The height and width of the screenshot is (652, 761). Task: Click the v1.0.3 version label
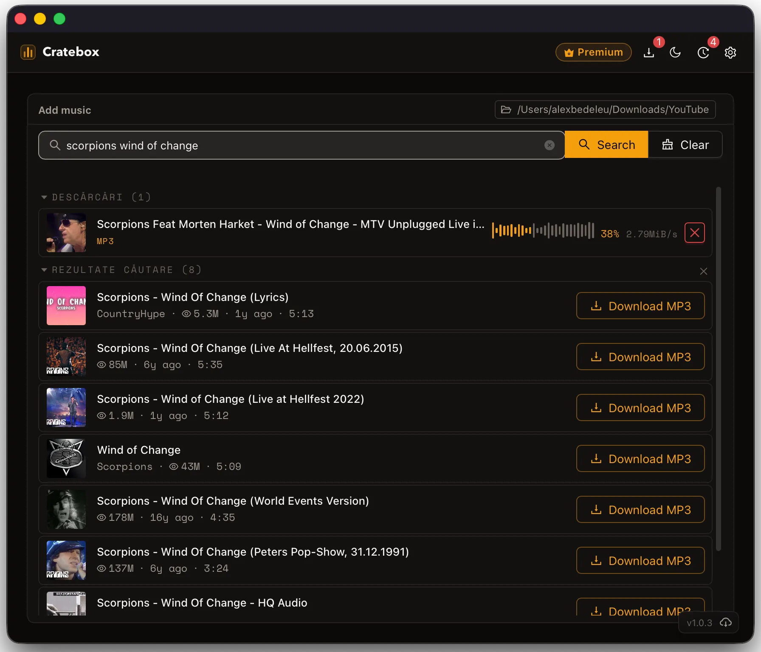pyautogui.click(x=699, y=623)
